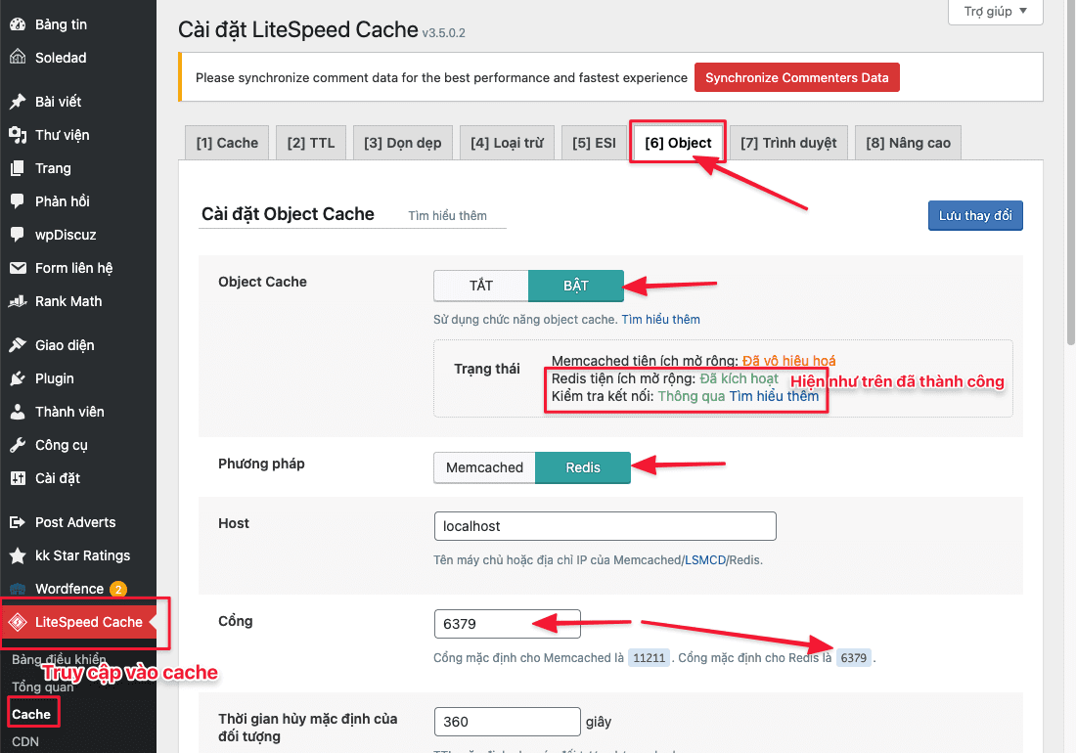Click Synchronize Commenters Data button
The width and height of the screenshot is (1076, 753).
796,78
